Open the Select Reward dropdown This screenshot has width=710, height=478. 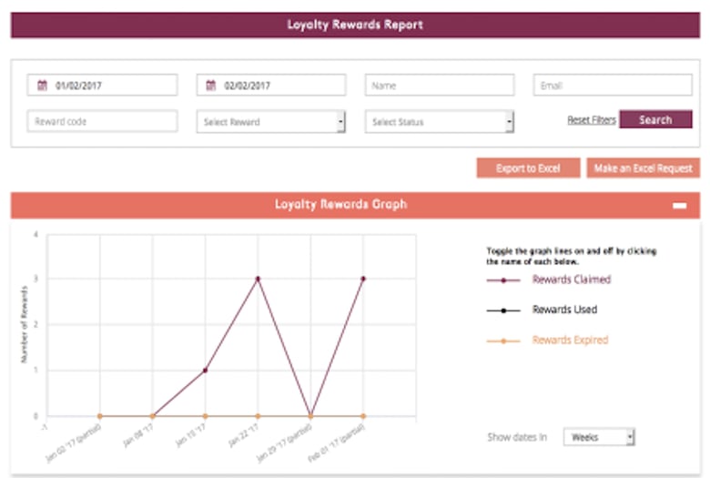coord(270,122)
